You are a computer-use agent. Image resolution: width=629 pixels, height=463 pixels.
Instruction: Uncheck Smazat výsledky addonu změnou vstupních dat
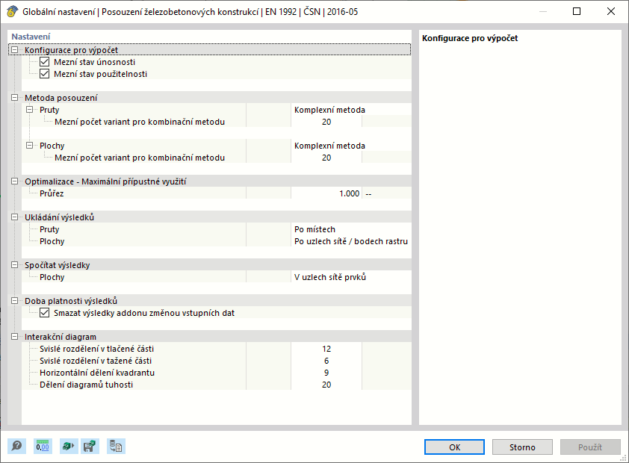coord(45,313)
